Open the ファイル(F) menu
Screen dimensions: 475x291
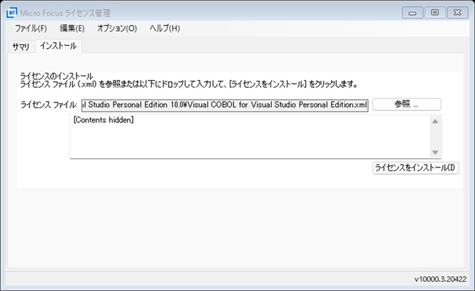coord(31,29)
